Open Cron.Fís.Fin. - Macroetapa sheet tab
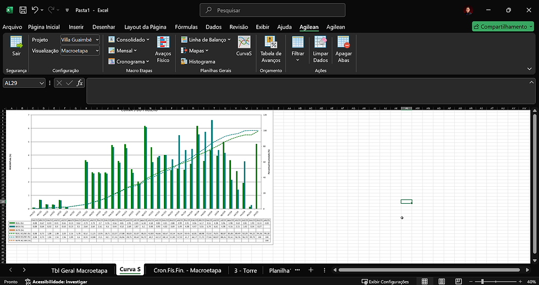This screenshot has height=285, width=539. pyautogui.click(x=188, y=270)
